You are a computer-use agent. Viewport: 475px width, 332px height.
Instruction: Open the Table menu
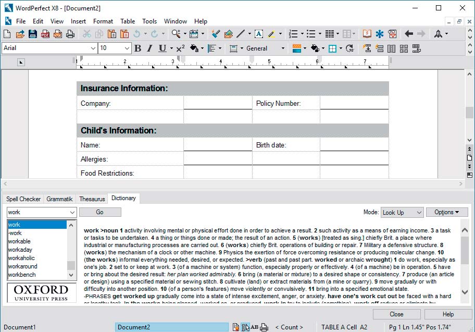(x=128, y=21)
